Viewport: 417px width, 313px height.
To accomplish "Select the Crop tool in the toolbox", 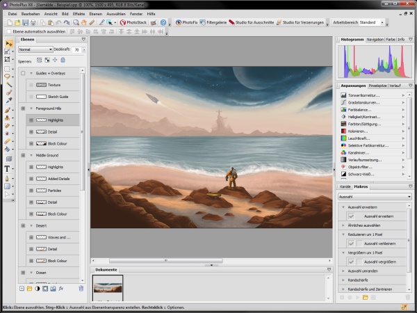I will pyautogui.click(x=7, y=59).
